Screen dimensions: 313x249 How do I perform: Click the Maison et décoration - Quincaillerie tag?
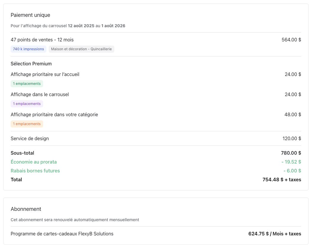point(81,49)
